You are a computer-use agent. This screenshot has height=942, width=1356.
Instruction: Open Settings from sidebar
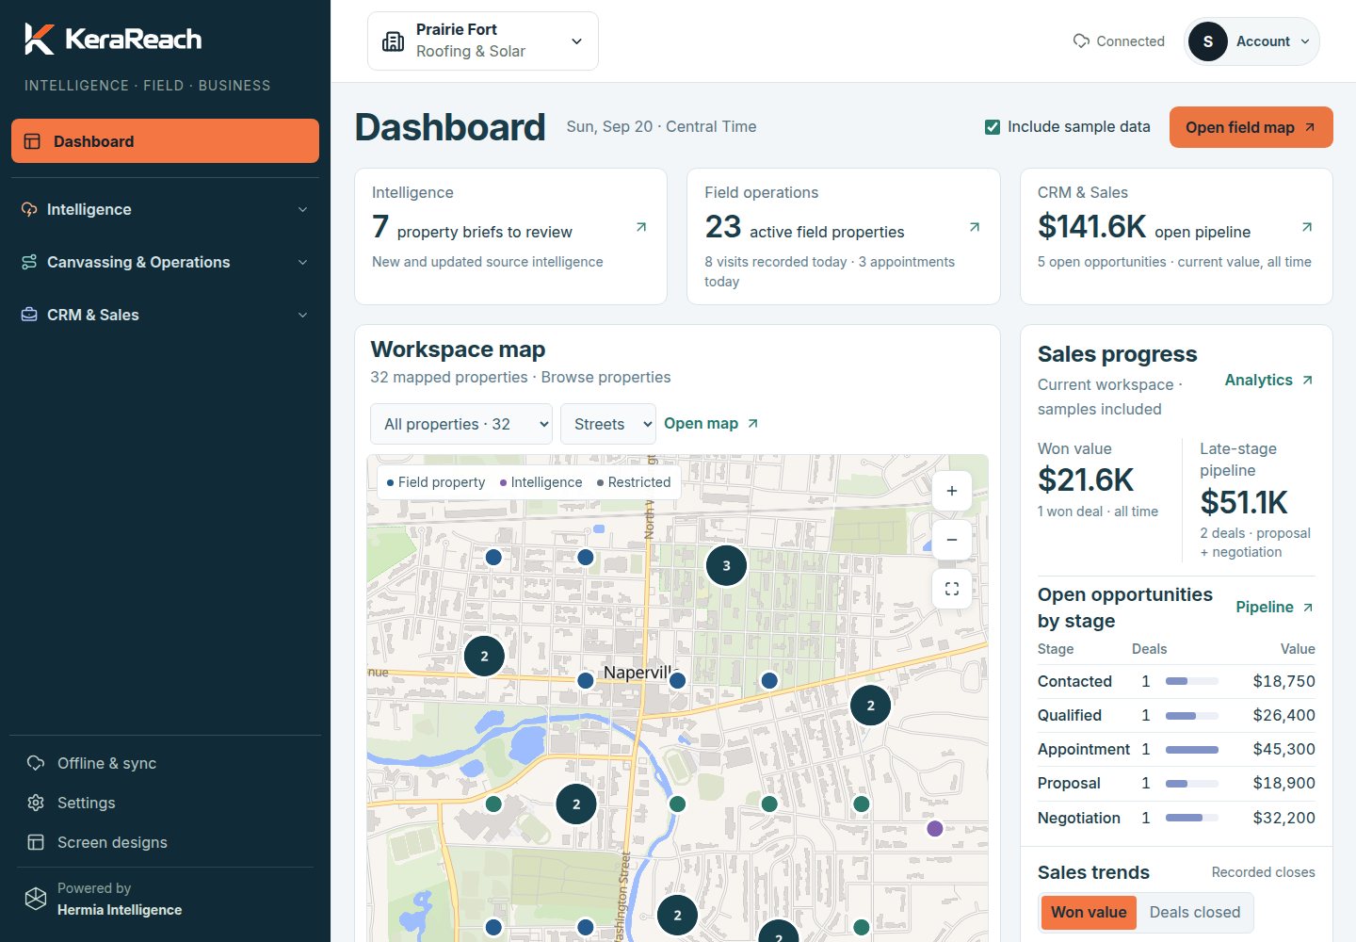pos(165,803)
